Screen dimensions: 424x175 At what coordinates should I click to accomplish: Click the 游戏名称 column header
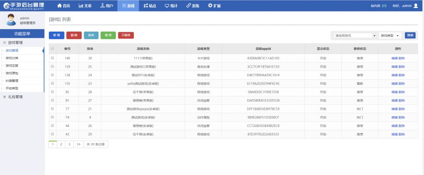[143, 49]
